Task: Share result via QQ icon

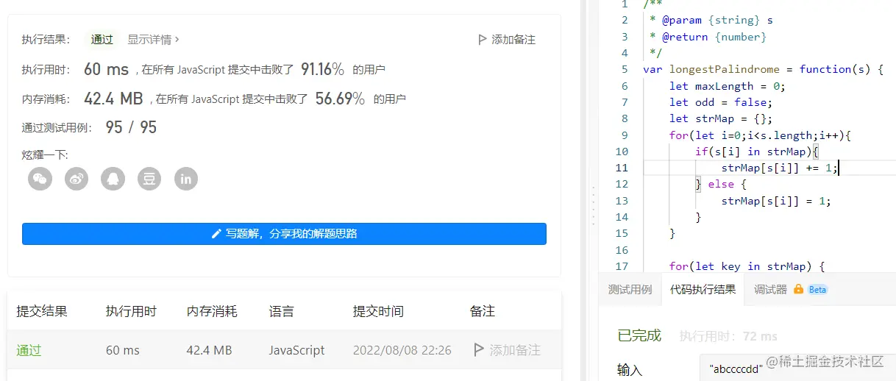Action: [x=113, y=179]
